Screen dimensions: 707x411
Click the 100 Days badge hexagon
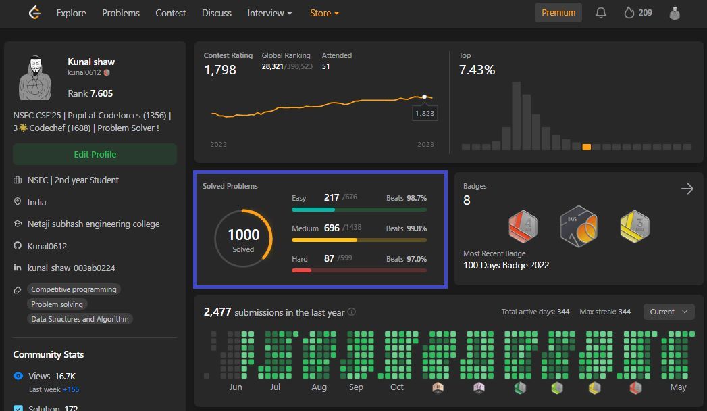point(579,226)
